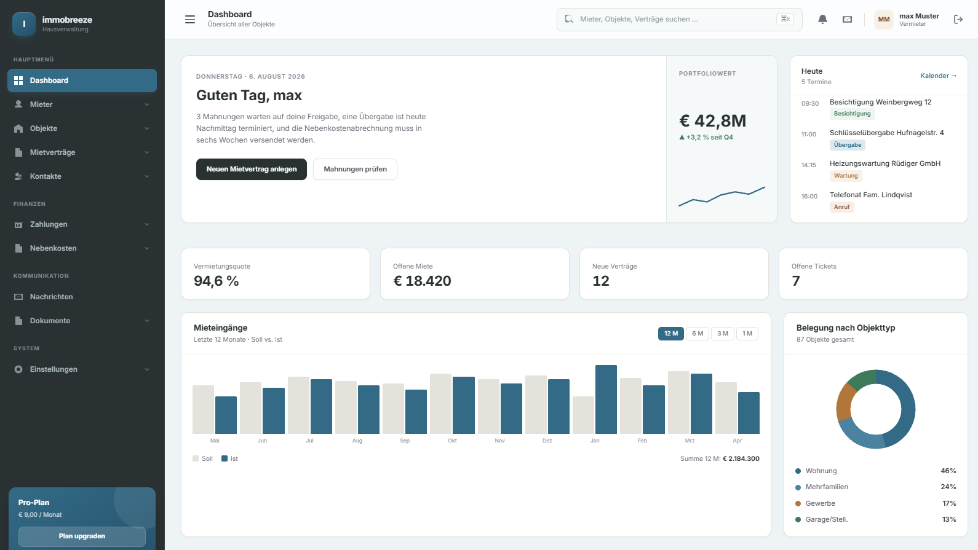
Task: Select the 1 M range toggle
Action: pos(747,334)
